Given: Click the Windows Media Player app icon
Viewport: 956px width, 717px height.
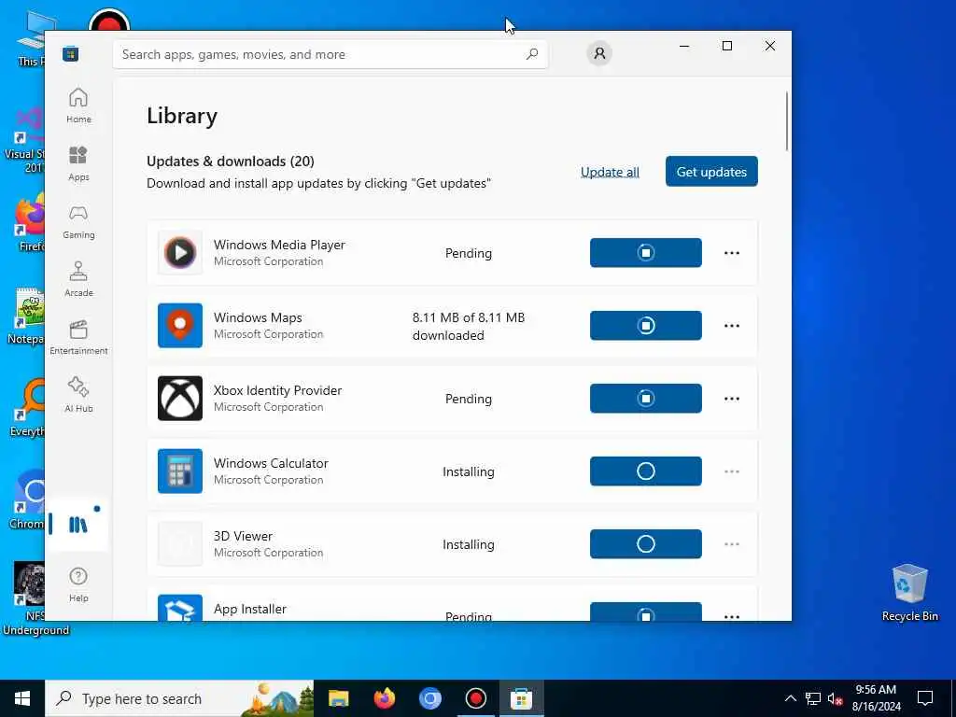Looking at the screenshot, I should (x=180, y=252).
